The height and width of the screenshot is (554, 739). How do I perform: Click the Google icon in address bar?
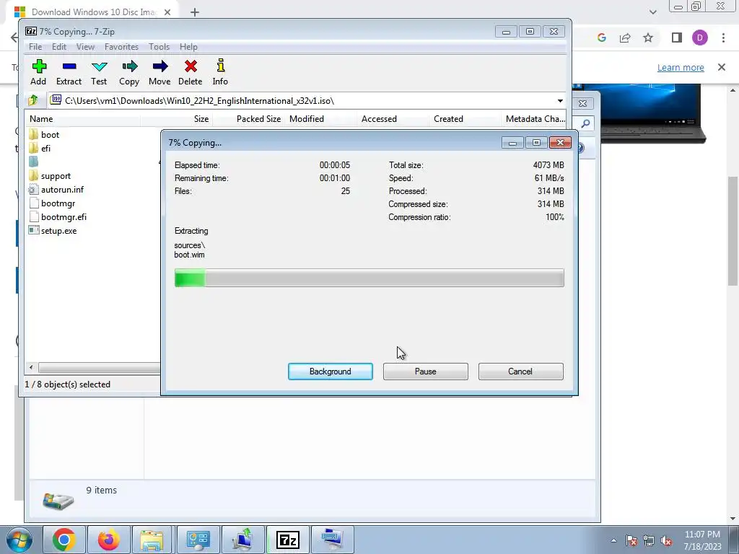click(x=601, y=38)
